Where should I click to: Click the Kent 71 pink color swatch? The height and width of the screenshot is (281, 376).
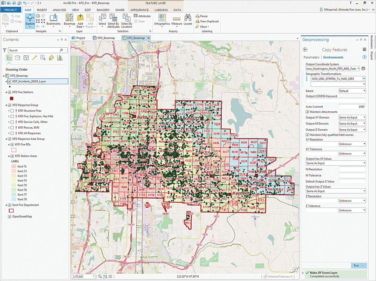tap(14, 166)
